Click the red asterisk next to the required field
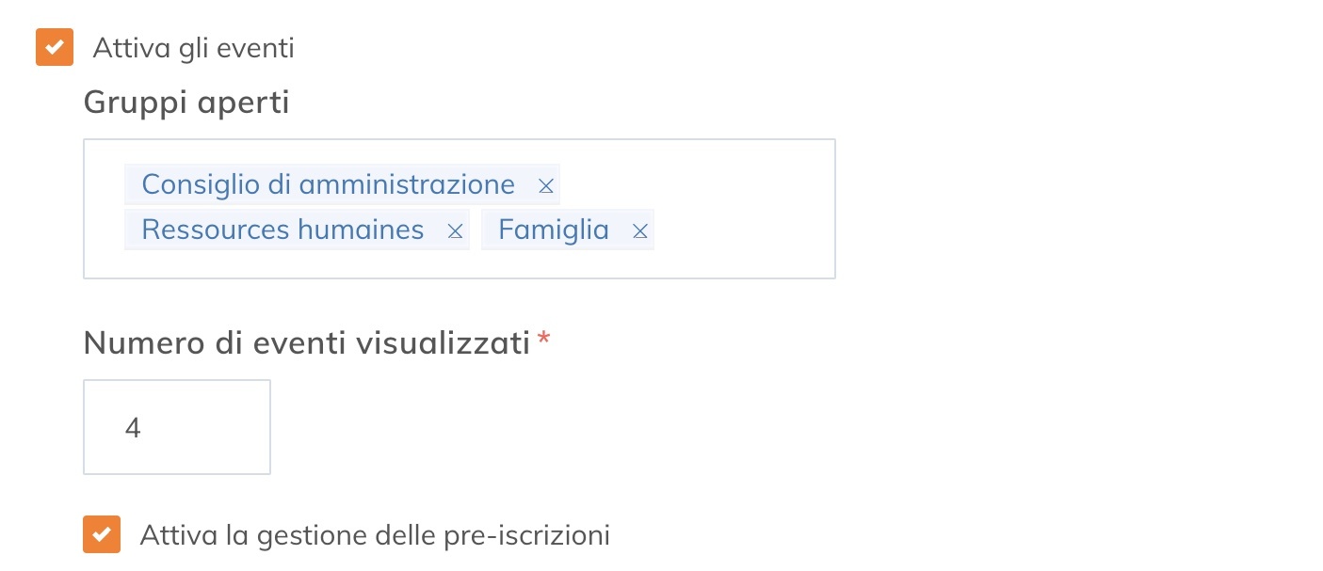The height and width of the screenshot is (571, 1323). [543, 341]
